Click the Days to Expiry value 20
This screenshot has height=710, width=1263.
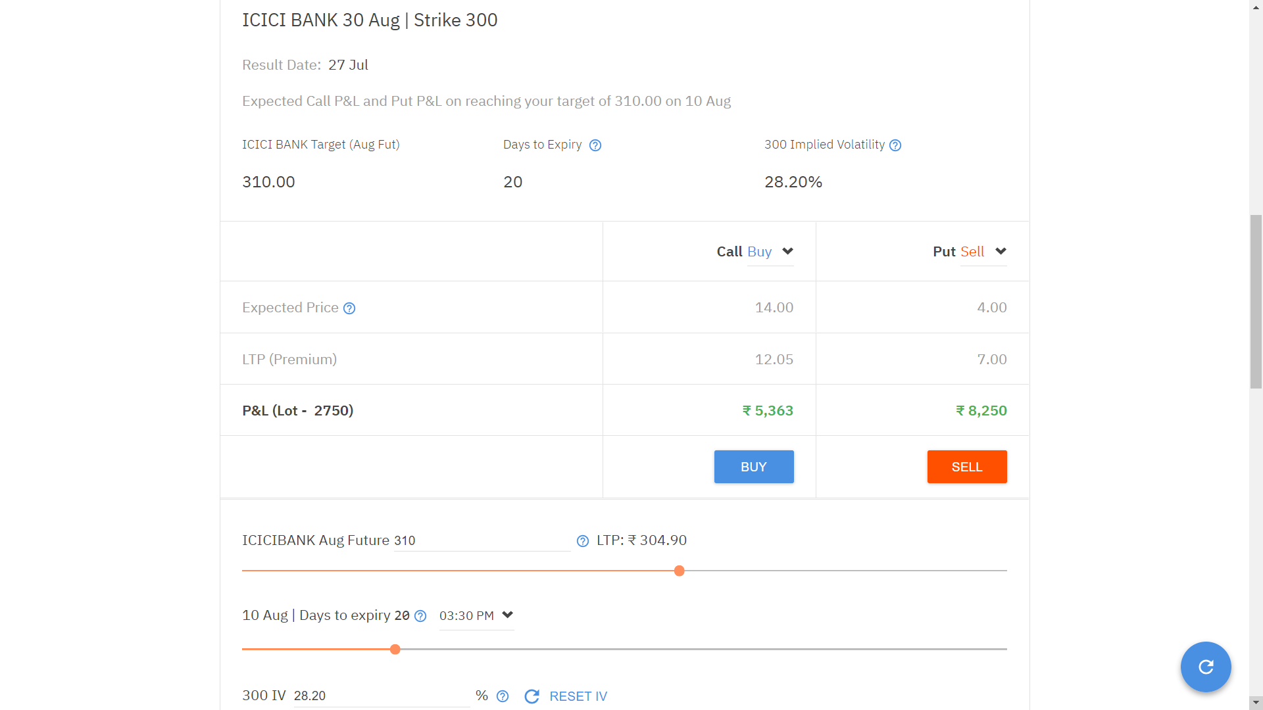click(513, 182)
